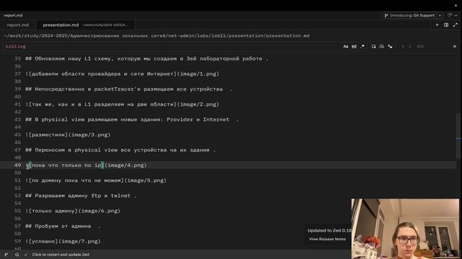Click the editor vertical scrollbar thumb

click(458, 136)
